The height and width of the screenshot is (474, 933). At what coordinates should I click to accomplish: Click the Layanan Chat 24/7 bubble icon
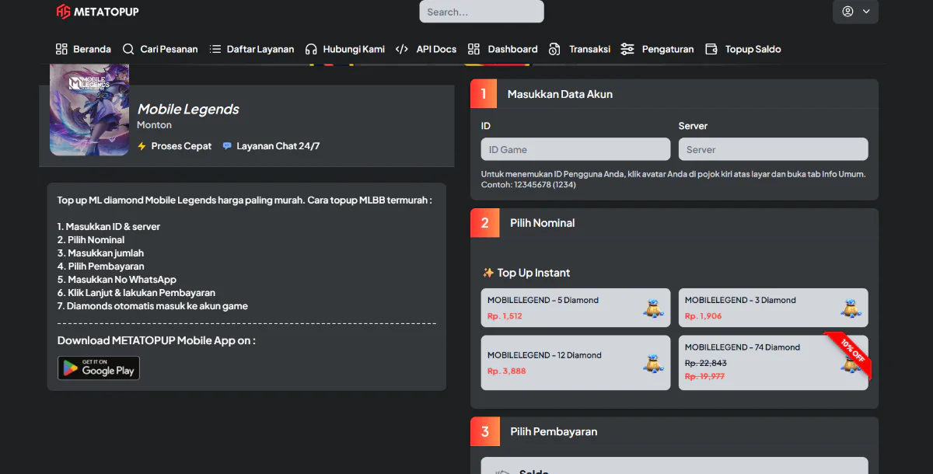point(227,146)
